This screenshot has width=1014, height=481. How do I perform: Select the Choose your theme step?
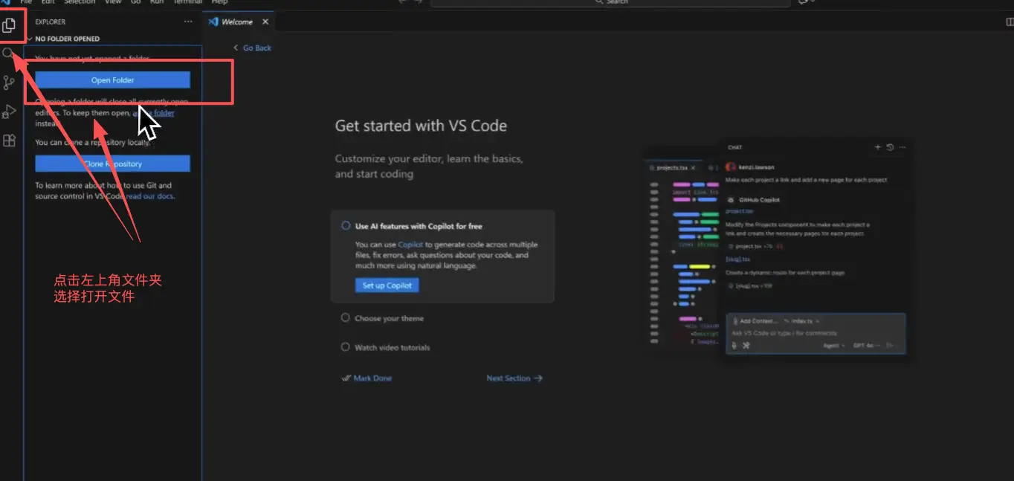click(382, 318)
